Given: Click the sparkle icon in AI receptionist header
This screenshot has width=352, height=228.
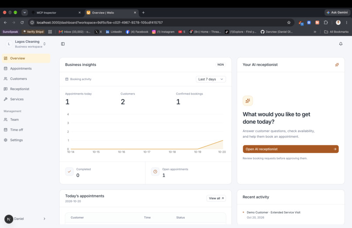Looking at the screenshot, I should (x=337, y=65).
